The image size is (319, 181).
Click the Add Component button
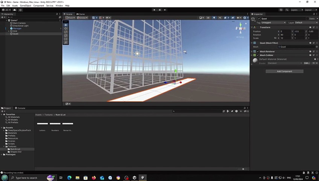(x=284, y=71)
